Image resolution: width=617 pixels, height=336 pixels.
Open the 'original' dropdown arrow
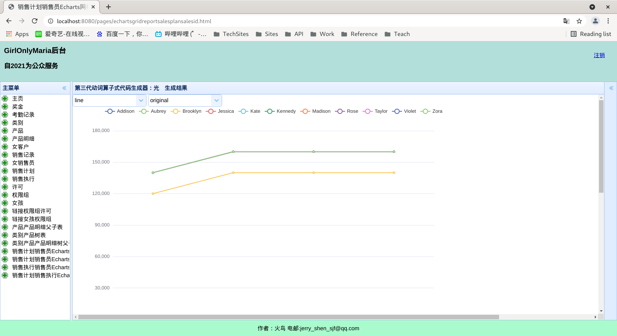point(217,101)
